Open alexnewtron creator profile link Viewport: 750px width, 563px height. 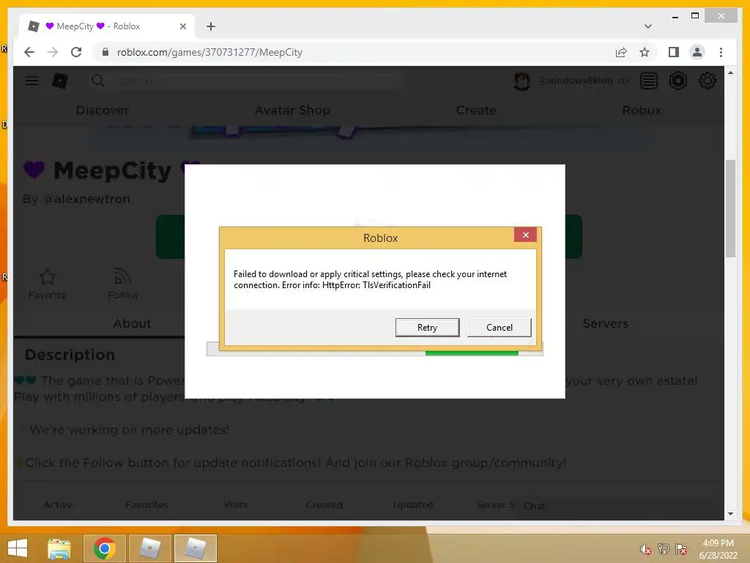[x=87, y=199]
